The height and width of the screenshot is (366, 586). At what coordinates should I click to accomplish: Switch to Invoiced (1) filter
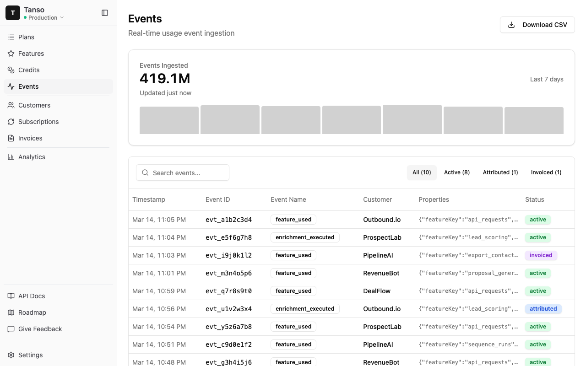pos(546,172)
